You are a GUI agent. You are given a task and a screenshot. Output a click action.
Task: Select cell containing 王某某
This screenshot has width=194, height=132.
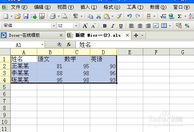pos(24,66)
